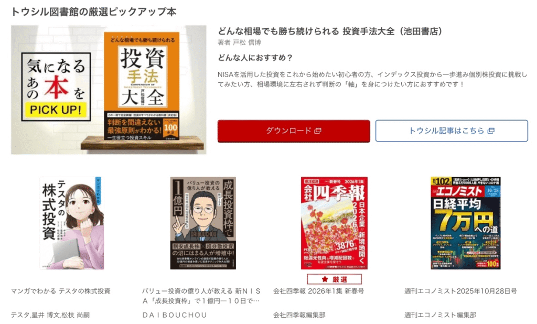Viewport: 537px width, 324px height.
Task: Select the テスタの株式投資 book cover
Action: click(x=71, y=223)
